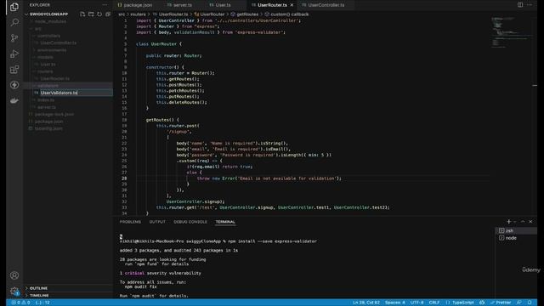
Task: Expand the node_modules folder
Action: [x=51, y=21]
